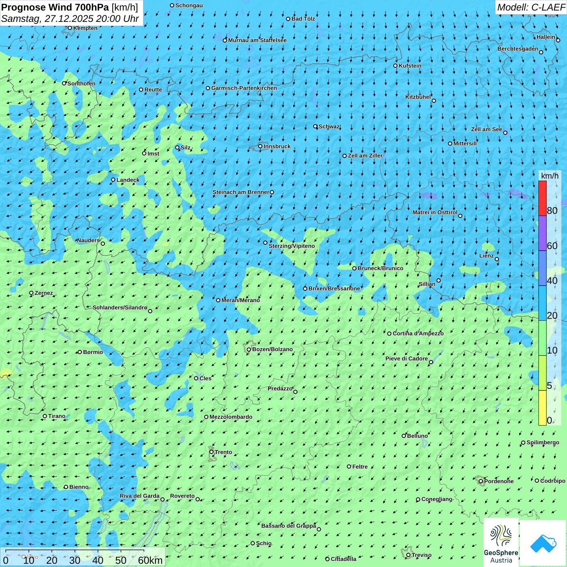Click the 60km scale bar label
The image size is (567, 567).
pos(150,561)
